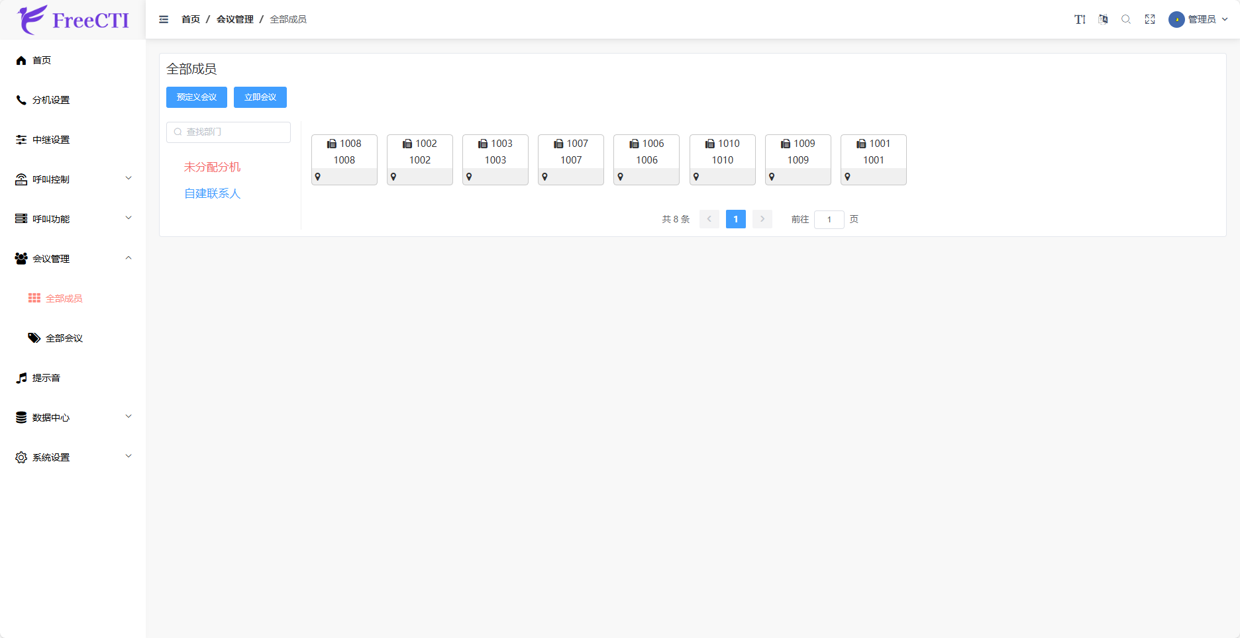Go to 分机设置 in sidebar
The height and width of the screenshot is (638, 1240).
click(51, 100)
